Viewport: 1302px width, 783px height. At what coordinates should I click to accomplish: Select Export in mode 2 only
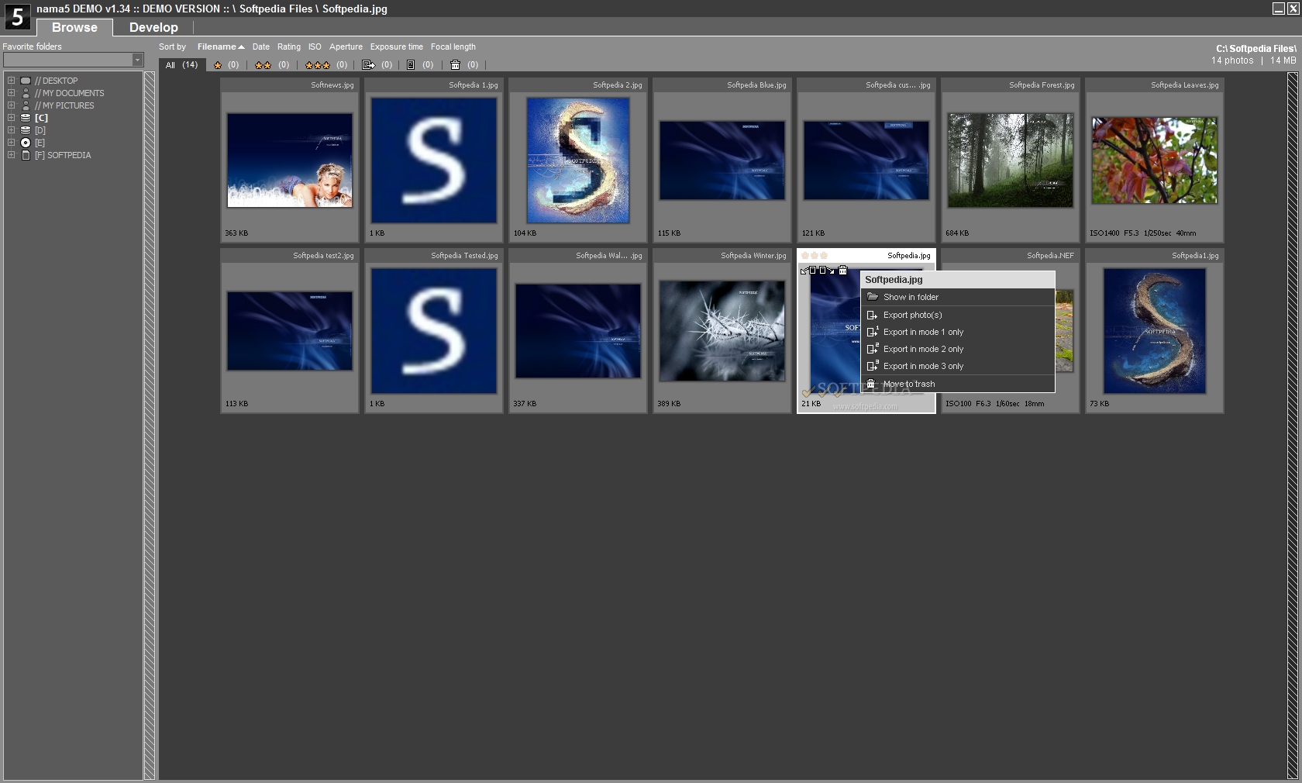coord(958,349)
